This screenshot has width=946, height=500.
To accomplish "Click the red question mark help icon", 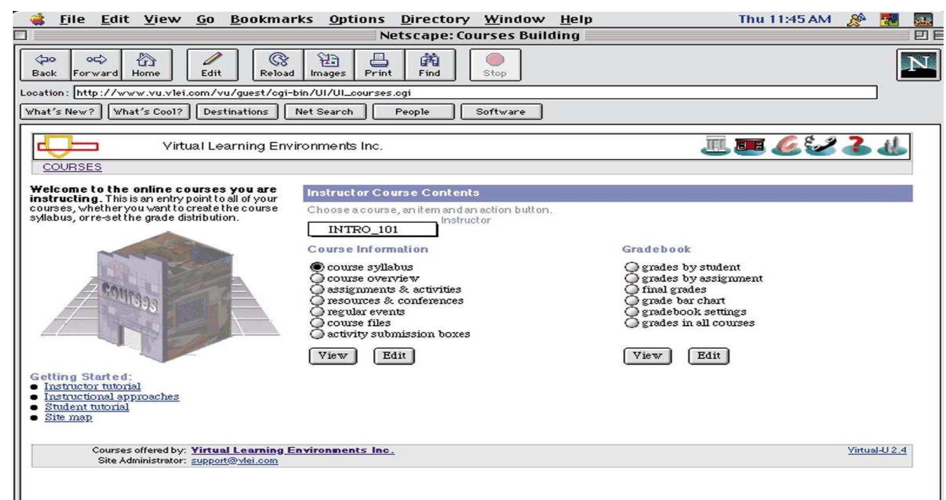I will [x=856, y=146].
